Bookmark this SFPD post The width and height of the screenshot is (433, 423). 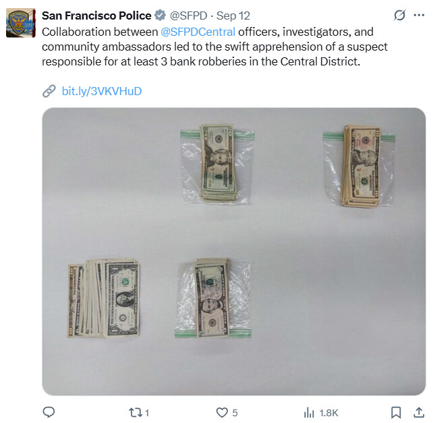(x=396, y=412)
